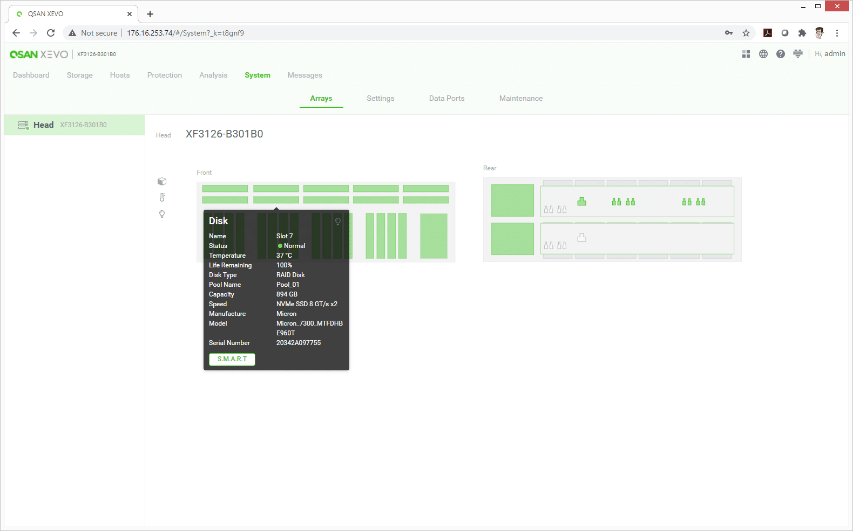
Task: Open the language globe icon
Action: pos(763,54)
